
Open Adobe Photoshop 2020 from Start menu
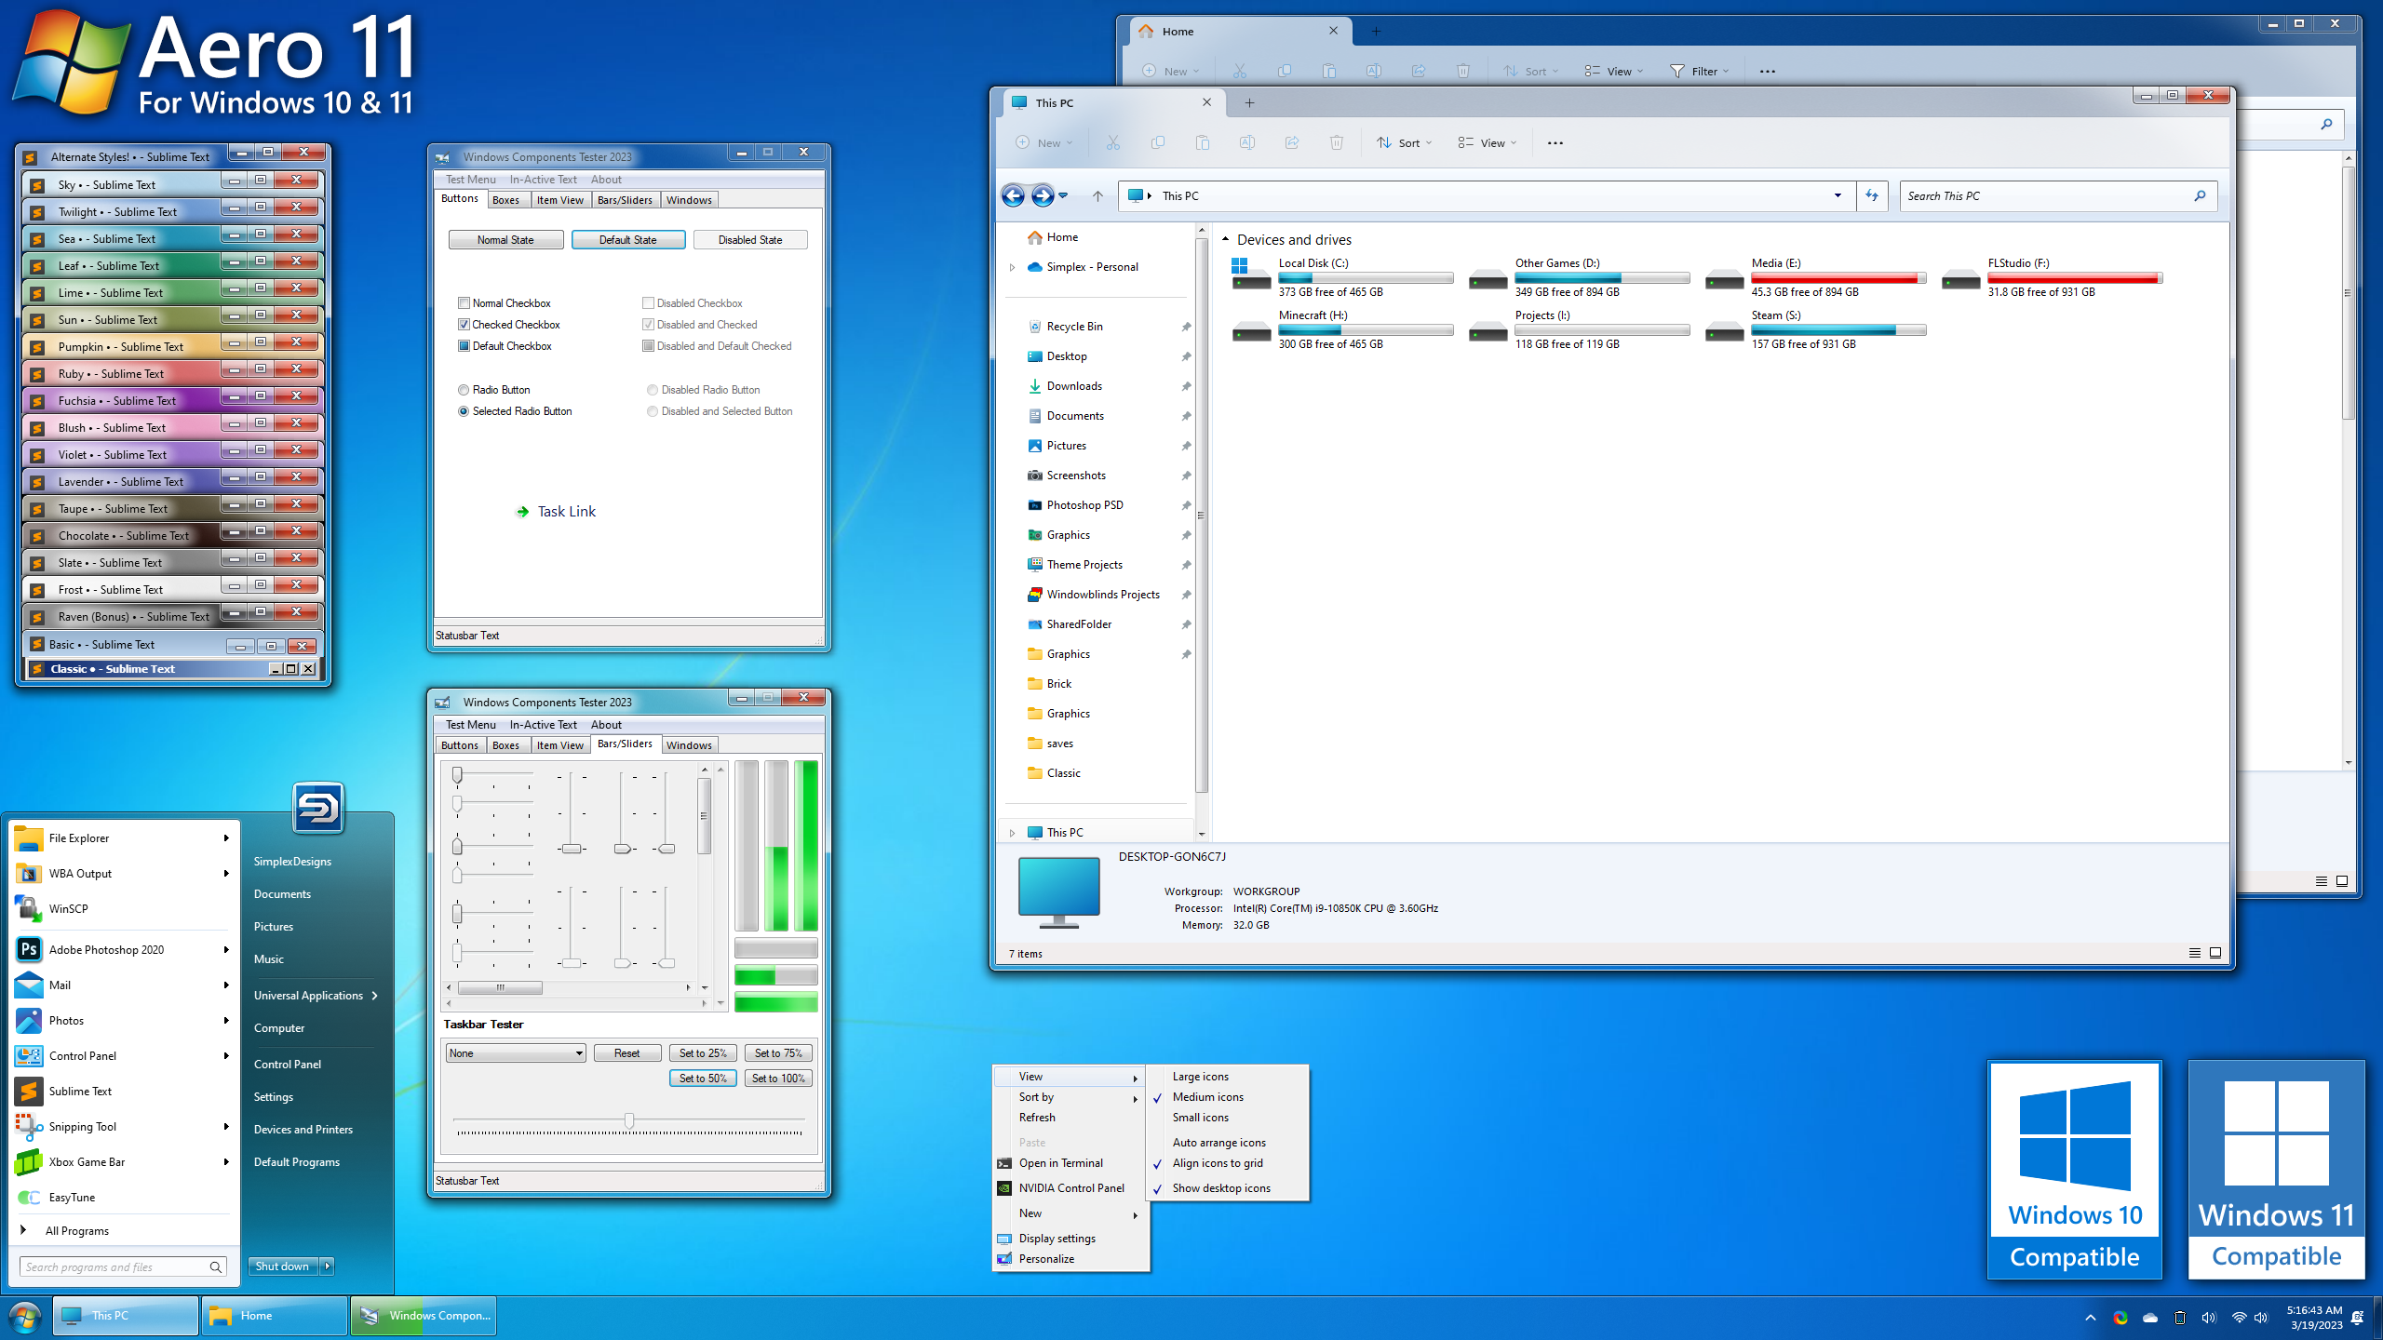click(106, 949)
